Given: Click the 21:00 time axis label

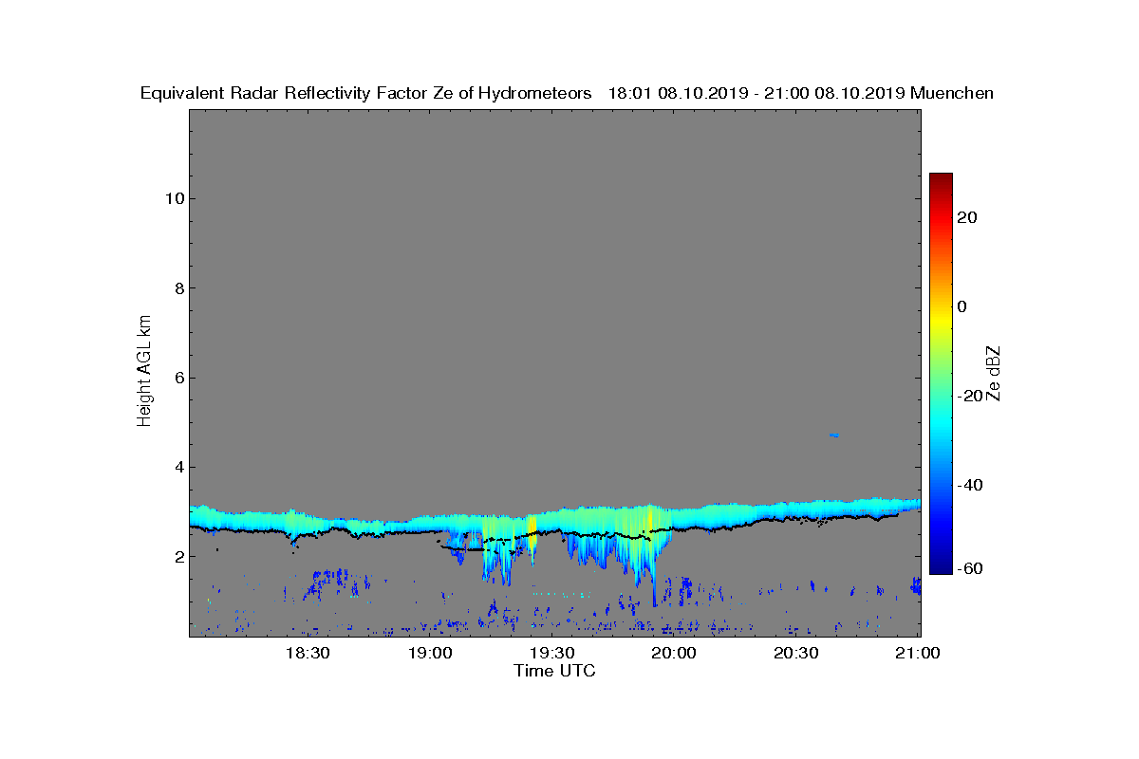Looking at the screenshot, I should tap(918, 653).
